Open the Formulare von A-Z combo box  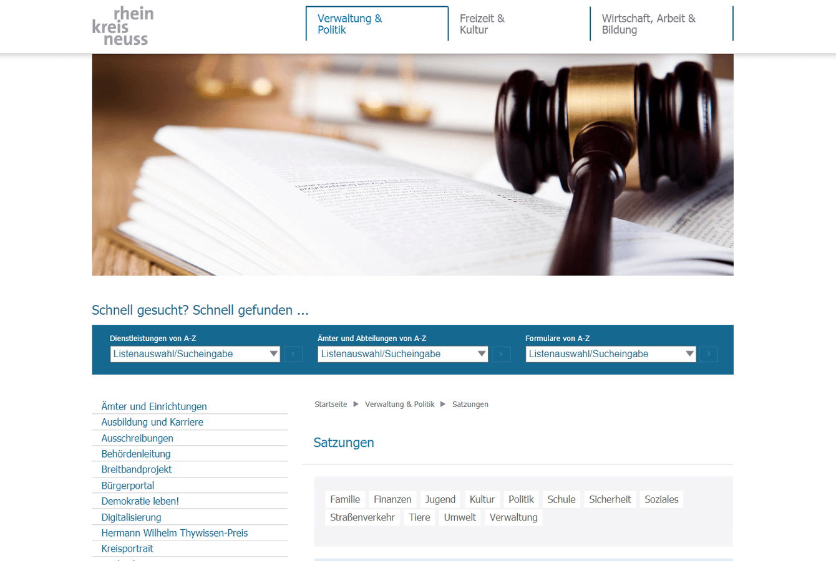click(x=610, y=354)
